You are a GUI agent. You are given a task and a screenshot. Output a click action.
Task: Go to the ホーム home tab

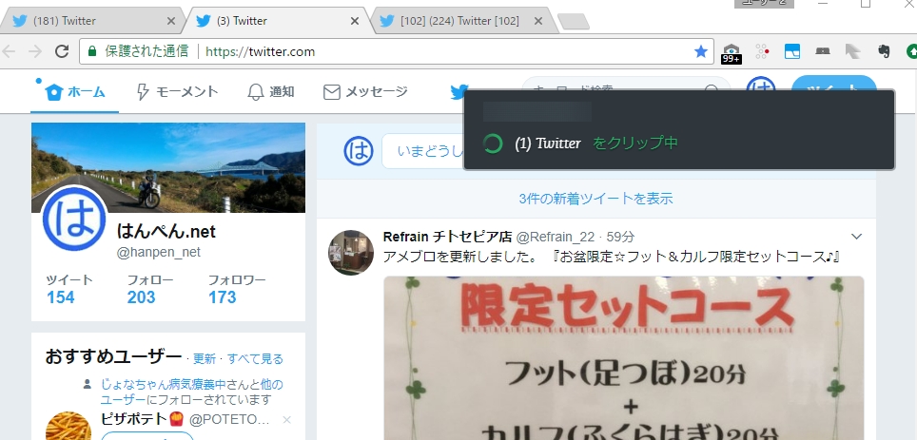click(75, 92)
